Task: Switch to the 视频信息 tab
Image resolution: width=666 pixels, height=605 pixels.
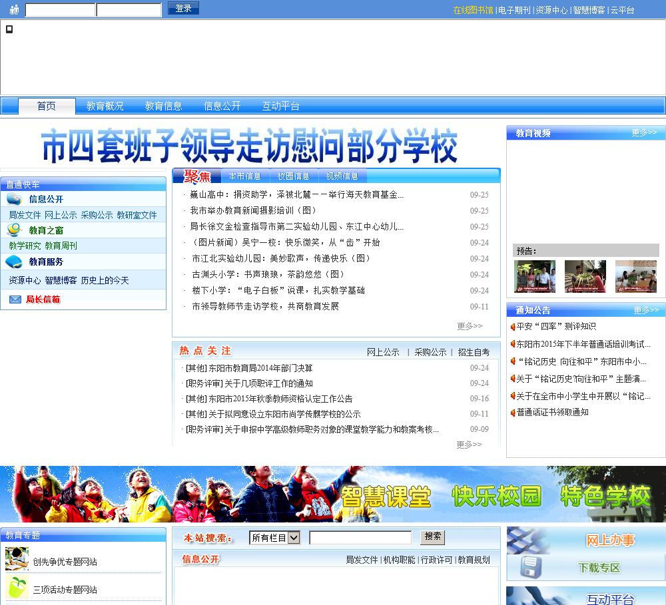Action: click(x=342, y=176)
